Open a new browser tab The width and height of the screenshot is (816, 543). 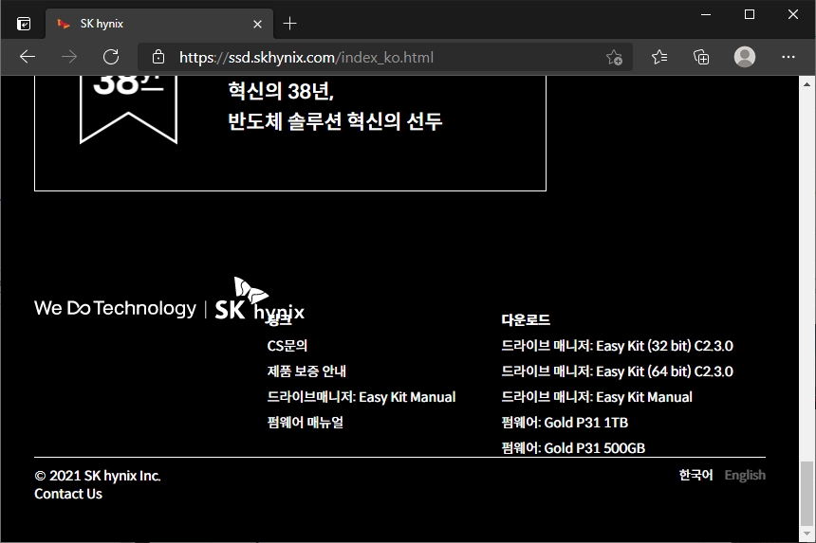tap(289, 24)
